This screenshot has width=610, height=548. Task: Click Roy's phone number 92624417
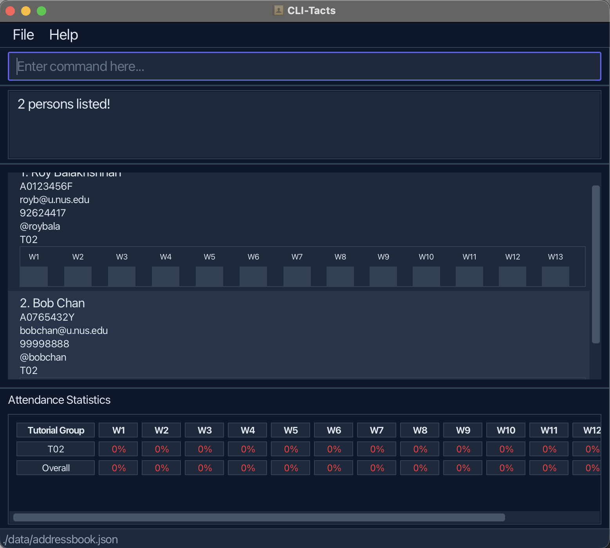tap(43, 213)
